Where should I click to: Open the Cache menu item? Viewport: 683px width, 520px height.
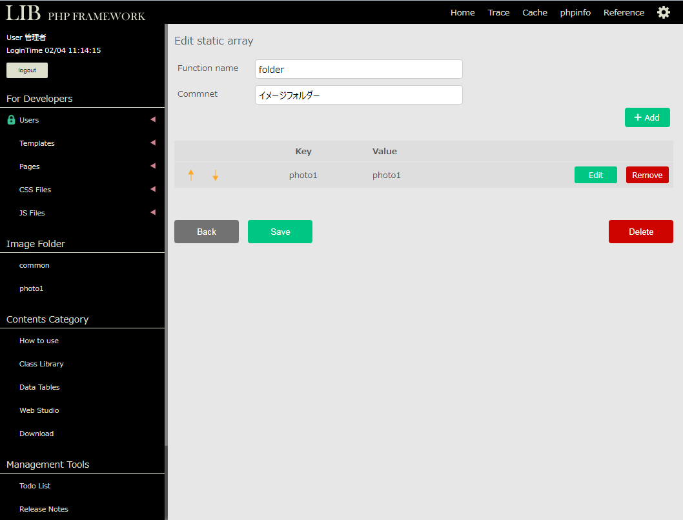[x=535, y=12]
